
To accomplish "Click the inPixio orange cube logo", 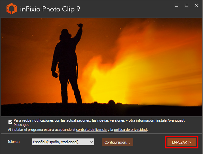I will pos(11,9).
